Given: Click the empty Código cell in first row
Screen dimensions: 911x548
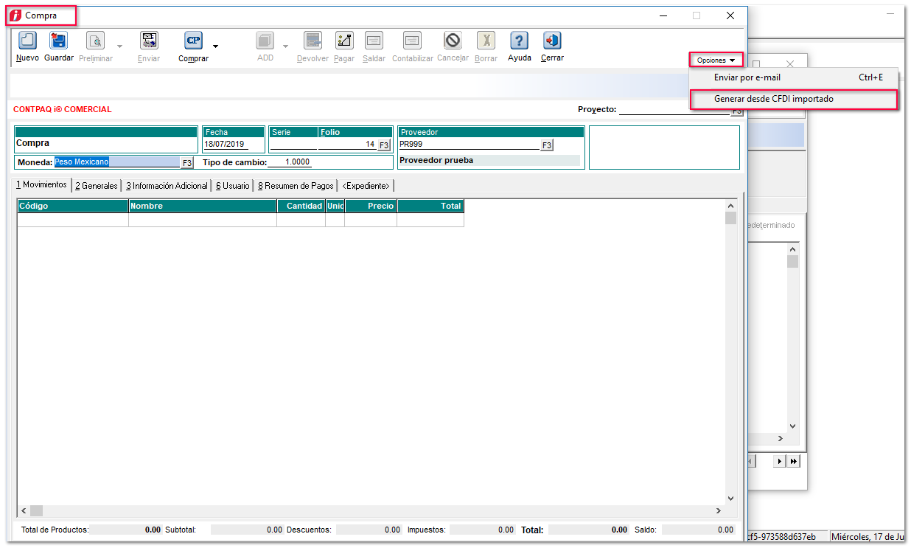Looking at the screenshot, I should click(x=73, y=220).
